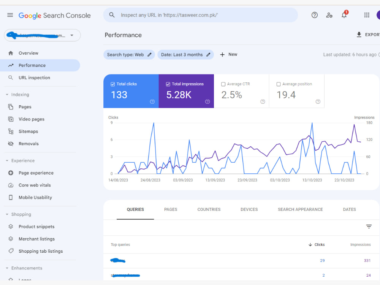Screen dimensions: 380x285
Task: Open users and settings icon
Action: pyautogui.click(x=329, y=15)
